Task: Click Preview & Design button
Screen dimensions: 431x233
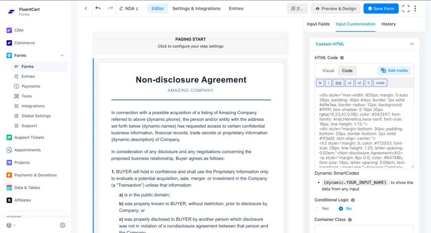Action: pos(335,8)
